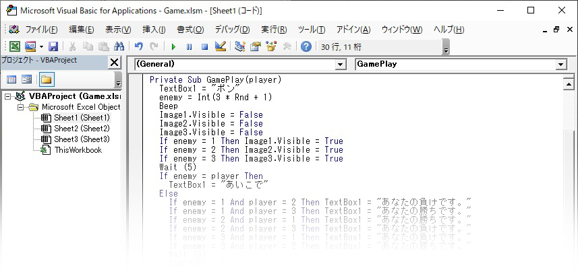This screenshot has width=578, height=276.
Task: Open the 挿入(I) menu
Action: pyautogui.click(x=154, y=30)
